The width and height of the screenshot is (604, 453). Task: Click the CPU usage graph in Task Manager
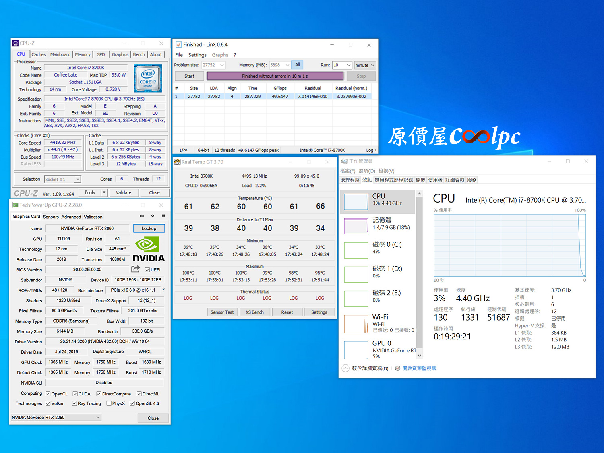pos(510,245)
